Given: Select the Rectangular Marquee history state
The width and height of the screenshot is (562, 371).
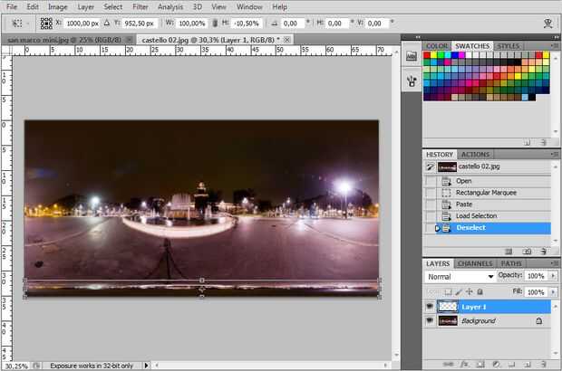Looking at the screenshot, I should click(488, 193).
